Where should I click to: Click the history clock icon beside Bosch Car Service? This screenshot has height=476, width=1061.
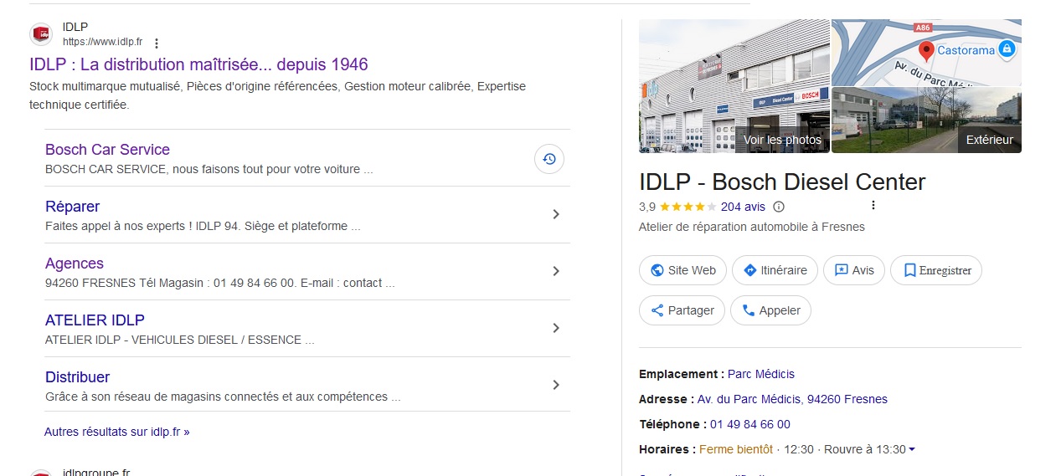tap(549, 159)
